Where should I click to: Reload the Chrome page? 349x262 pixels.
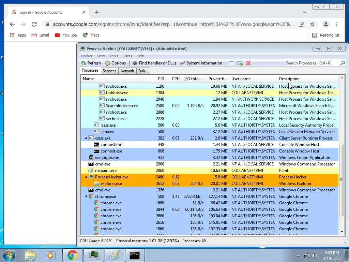(x=34, y=24)
